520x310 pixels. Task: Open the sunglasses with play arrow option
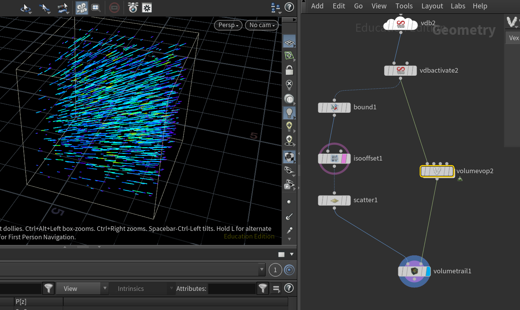pos(289,185)
